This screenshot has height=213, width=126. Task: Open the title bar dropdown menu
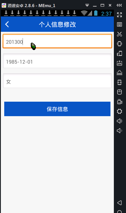[87, 5]
